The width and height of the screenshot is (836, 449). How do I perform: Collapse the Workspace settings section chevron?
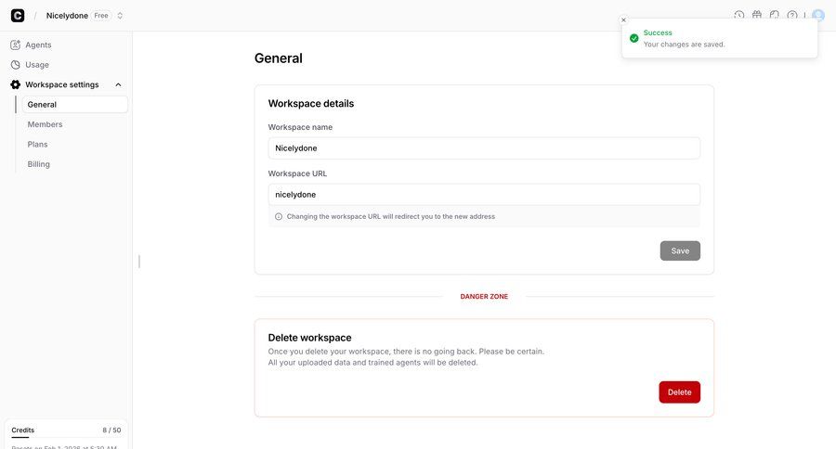point(118,84)
